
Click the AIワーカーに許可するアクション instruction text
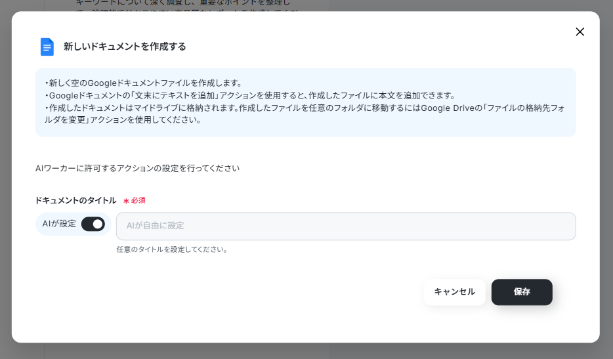pos(137,168)
